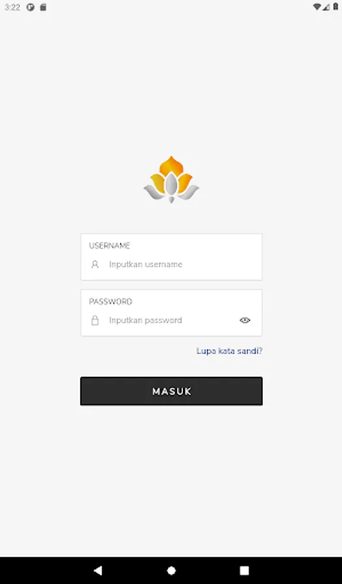Tap the battery status icon
This screenshot has height=584, width=342.
coord(336,6)
